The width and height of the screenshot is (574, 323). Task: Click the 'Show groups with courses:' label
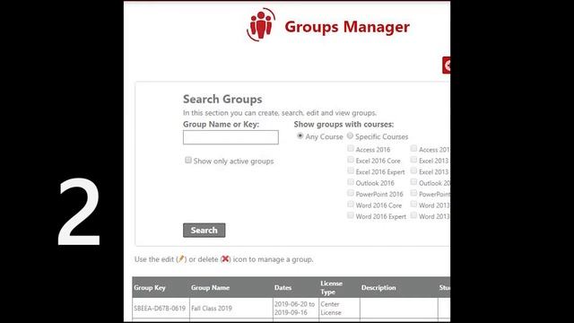click(x=344, y=124)
